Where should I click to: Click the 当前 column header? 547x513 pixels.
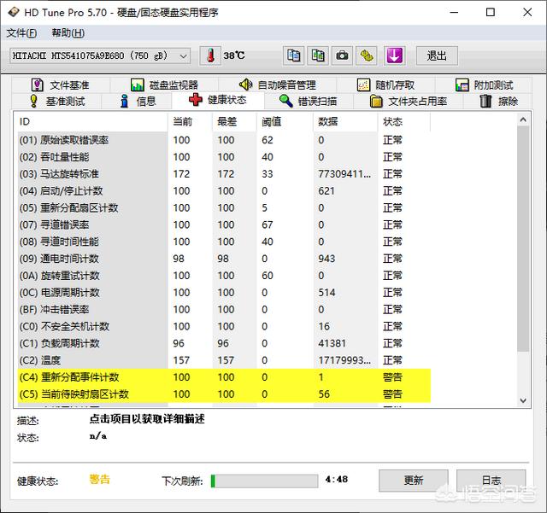tap(190, 121)
